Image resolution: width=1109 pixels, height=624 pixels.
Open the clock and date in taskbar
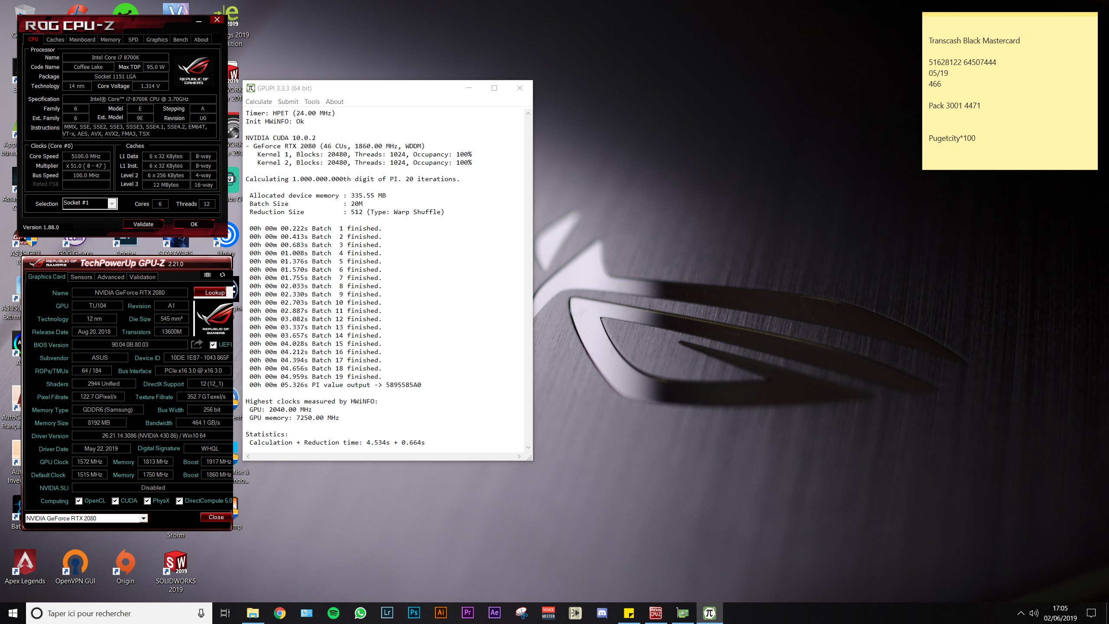click(x=1060, y=613)
